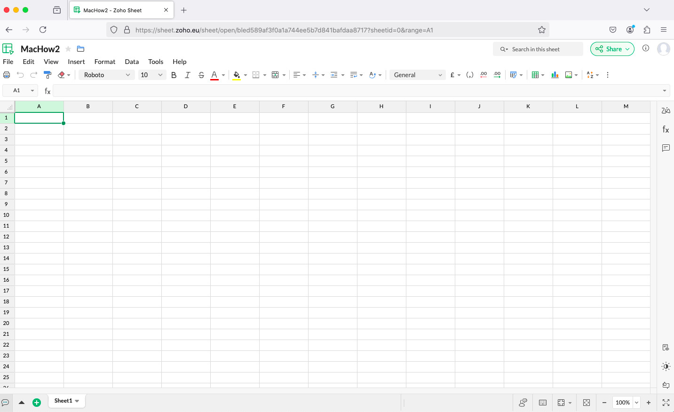
Task: Open the Data menu
Action: 132,62
